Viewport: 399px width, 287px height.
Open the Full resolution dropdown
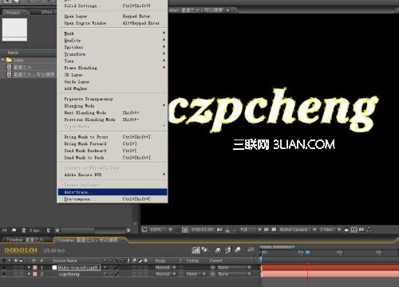coord(251,230)
